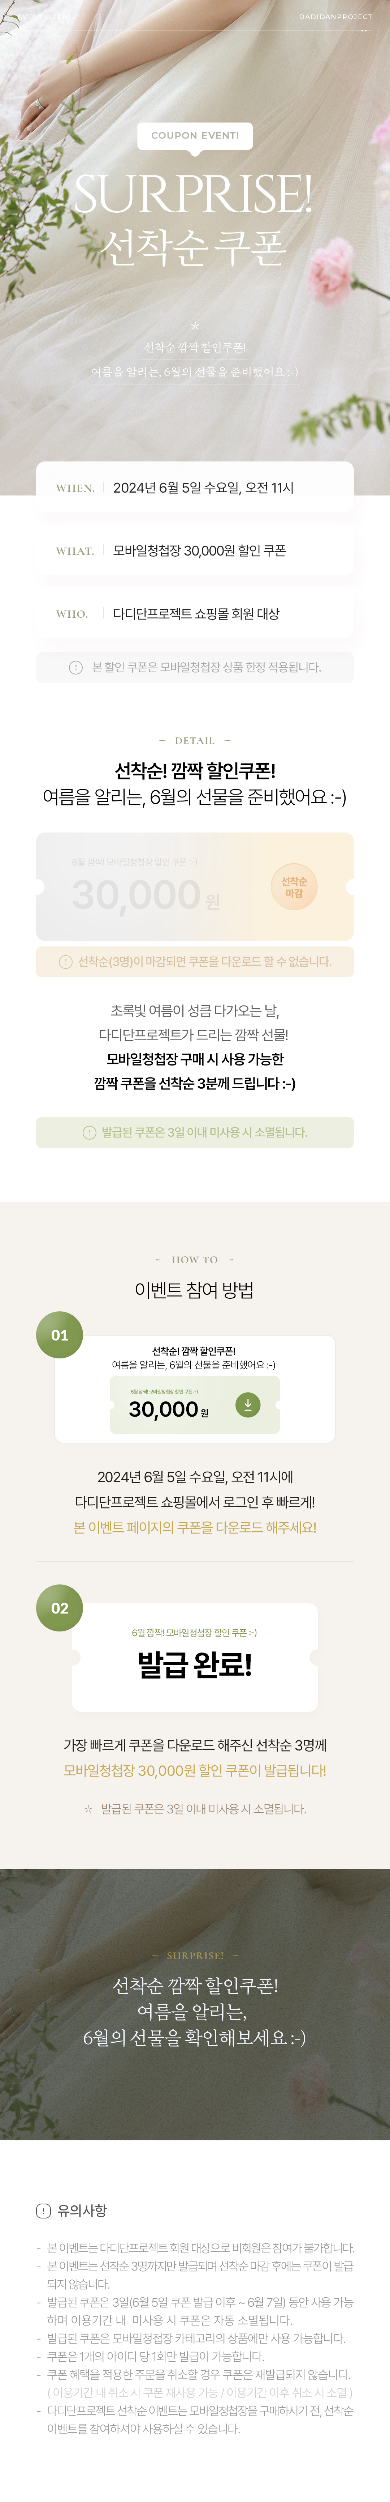
Task: Click the gold 본 이벤트 페이지의 쿠폰을 다운로드 text
Action: click(x=195, y=1528)
